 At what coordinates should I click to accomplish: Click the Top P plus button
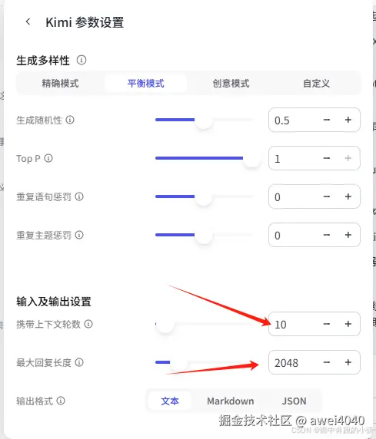tap(348, 158)
